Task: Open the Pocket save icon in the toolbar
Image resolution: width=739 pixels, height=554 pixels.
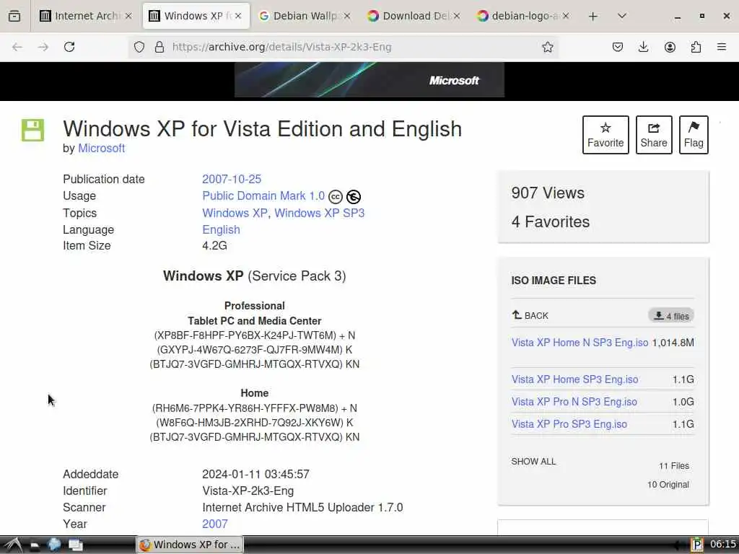Action: (618, 47)
